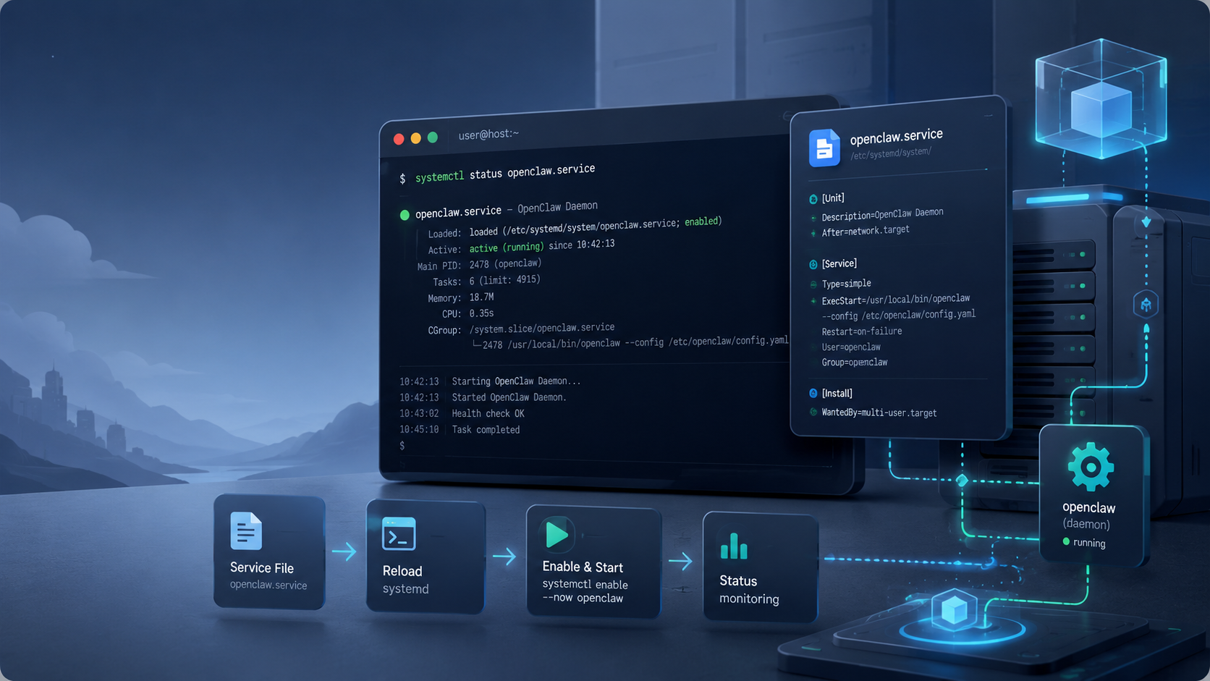Click the openclaw daemon gear icon
1210x681 pixels.
[x=1091, y=467]
